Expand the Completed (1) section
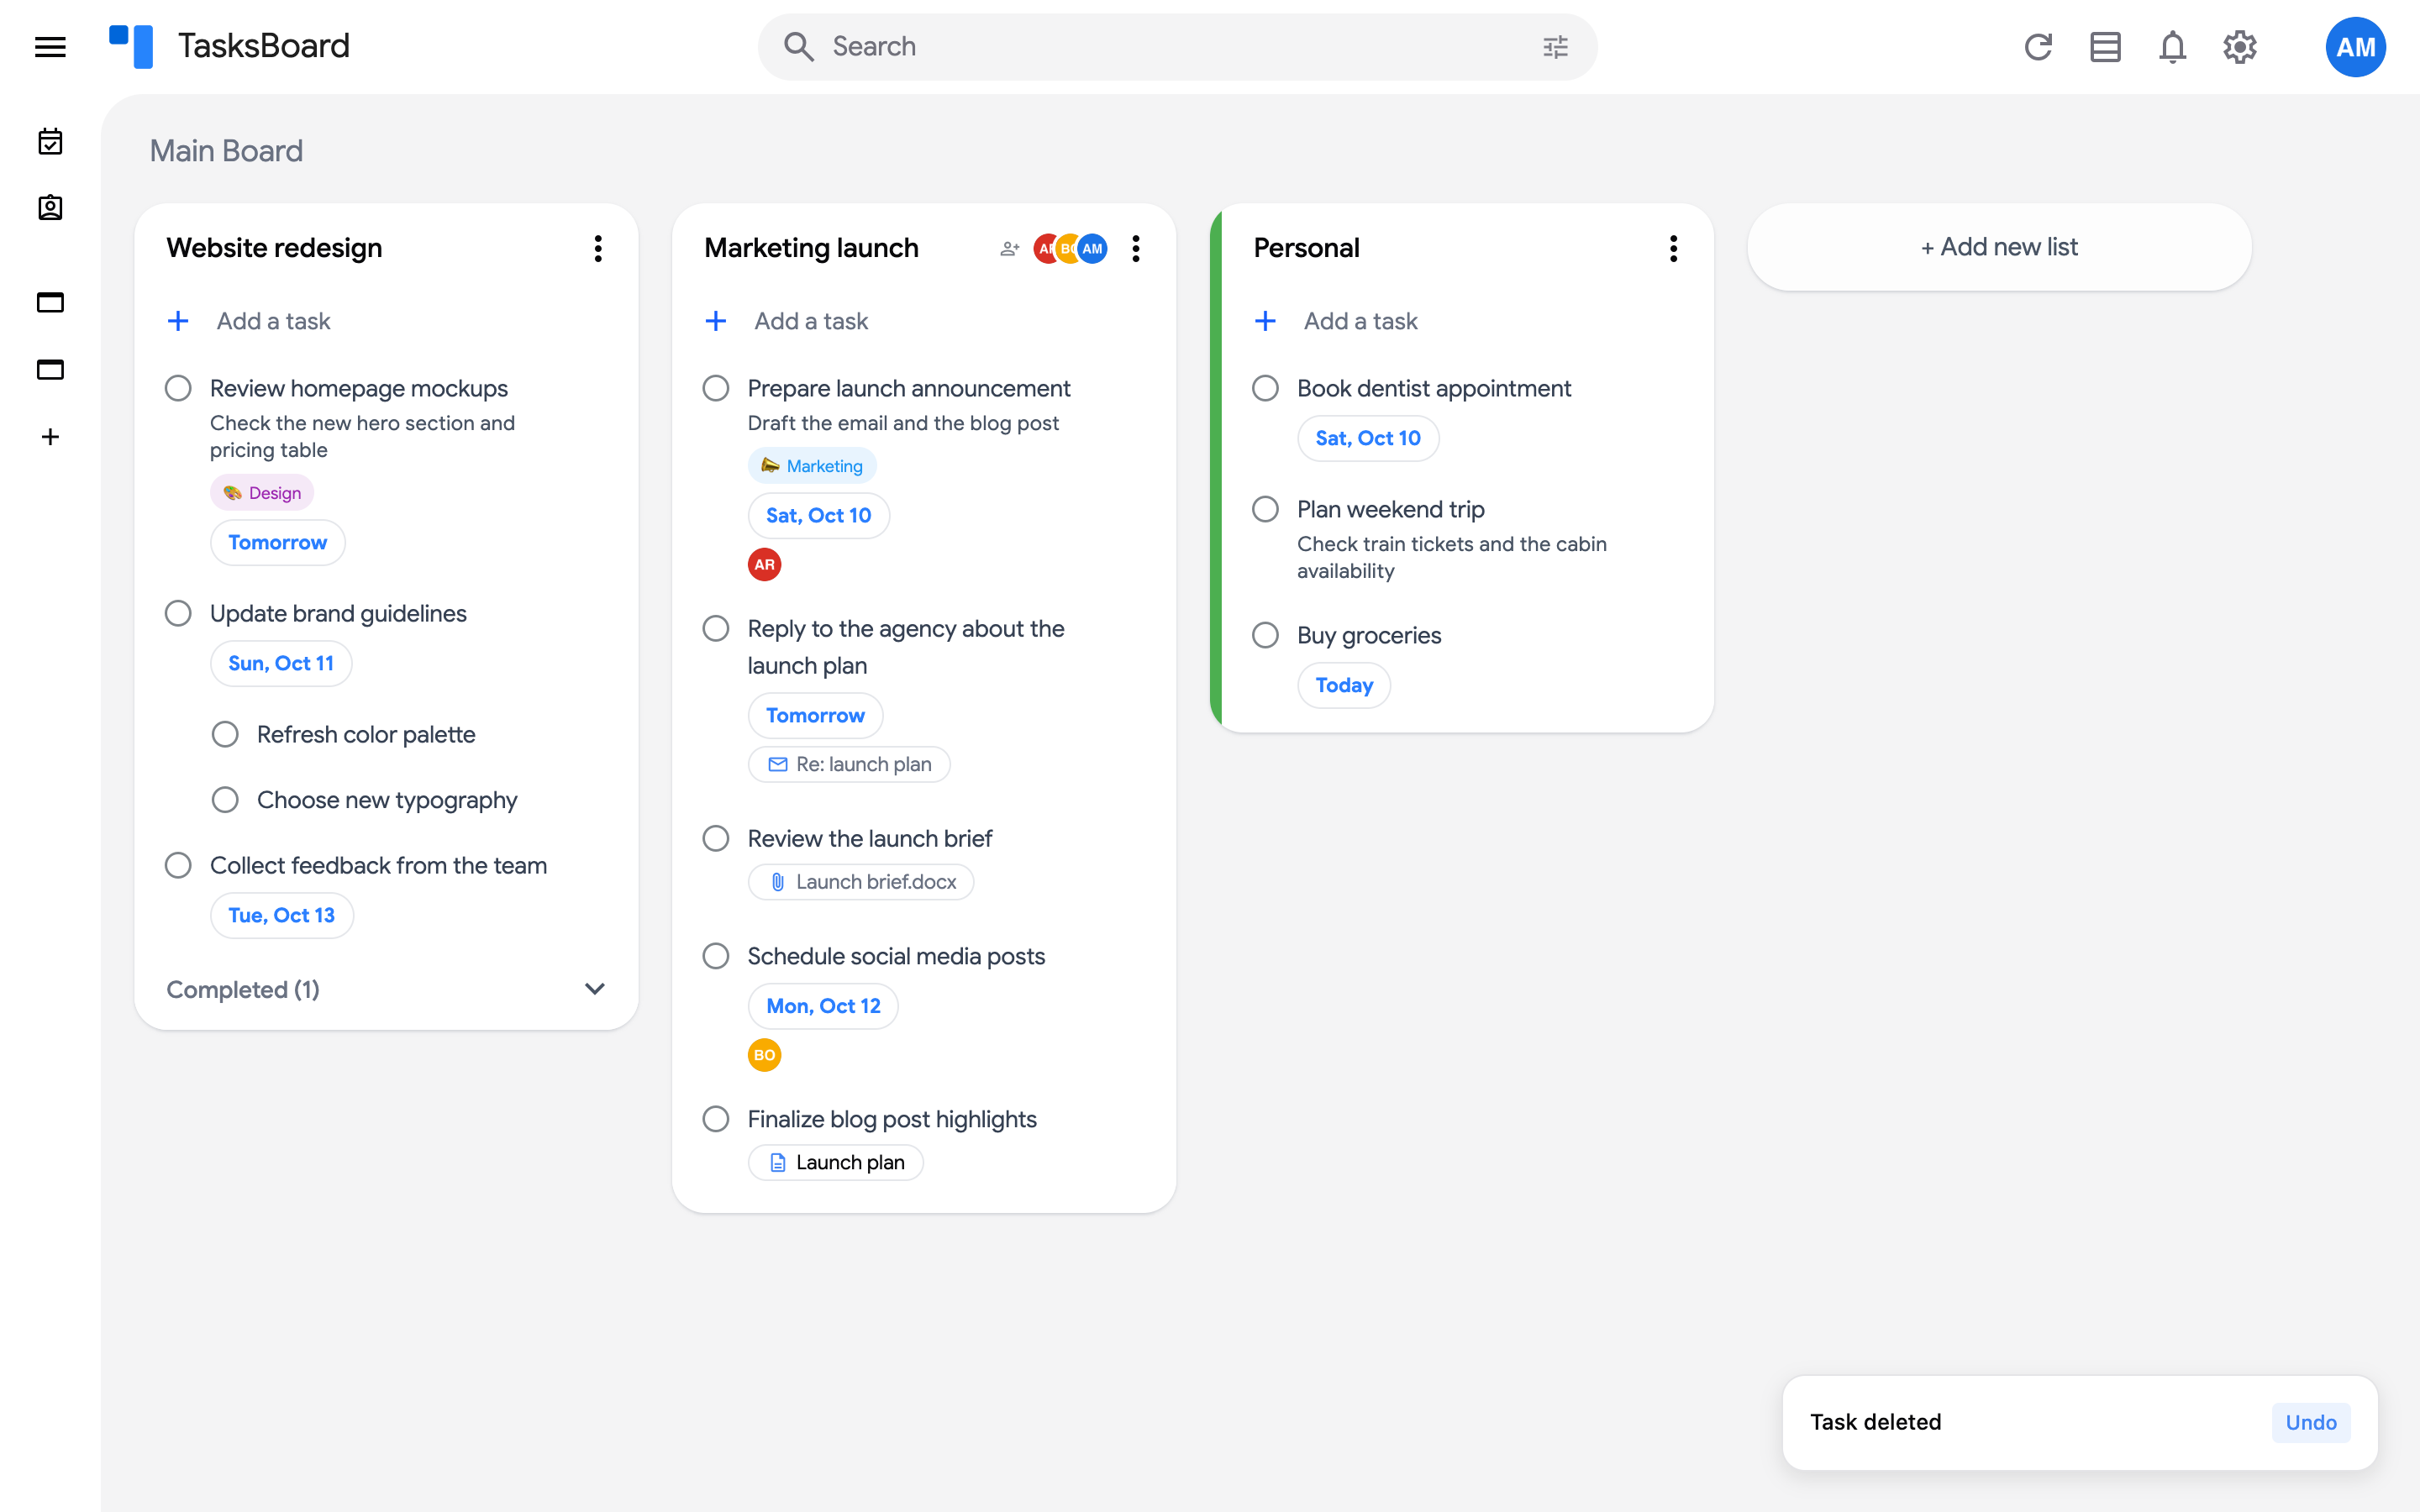 386,989
